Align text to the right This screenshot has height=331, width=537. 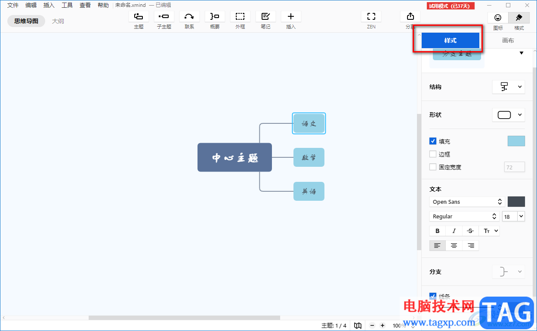(471, 245)
